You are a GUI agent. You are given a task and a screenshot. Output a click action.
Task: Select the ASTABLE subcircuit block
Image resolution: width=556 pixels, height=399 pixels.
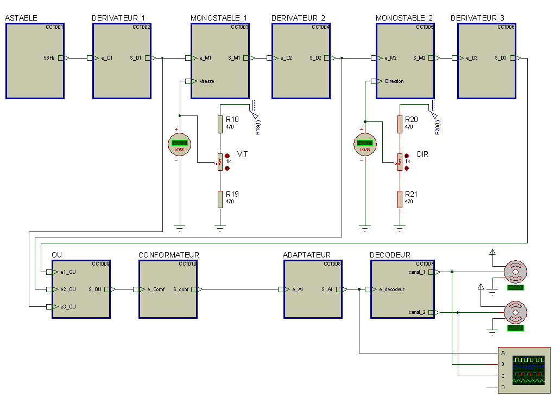click(35, 61)
